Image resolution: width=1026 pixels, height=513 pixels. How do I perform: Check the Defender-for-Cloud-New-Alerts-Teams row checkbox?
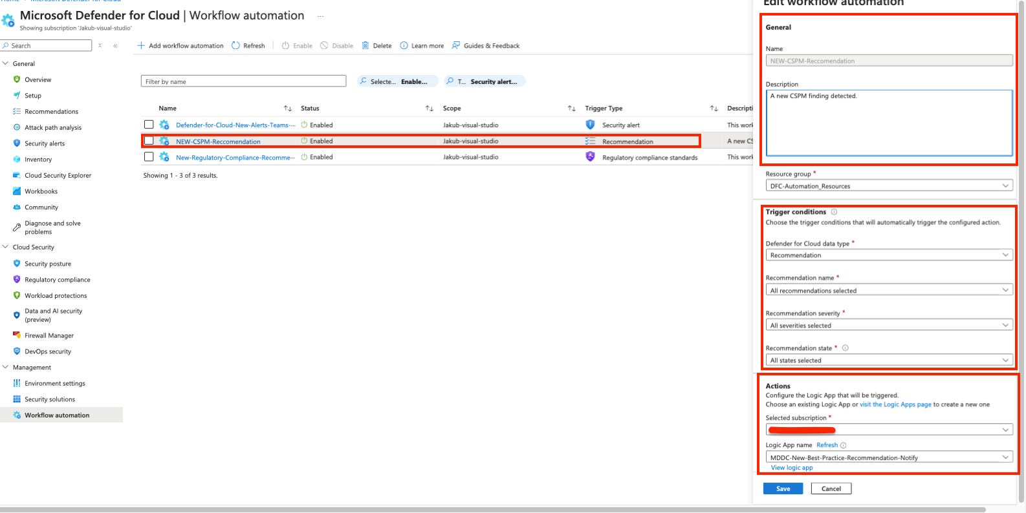tap(149, 125)
